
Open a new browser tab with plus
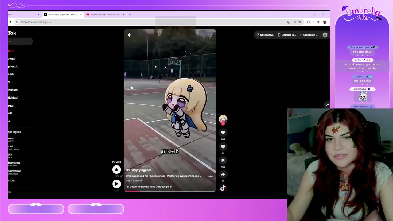130,14
